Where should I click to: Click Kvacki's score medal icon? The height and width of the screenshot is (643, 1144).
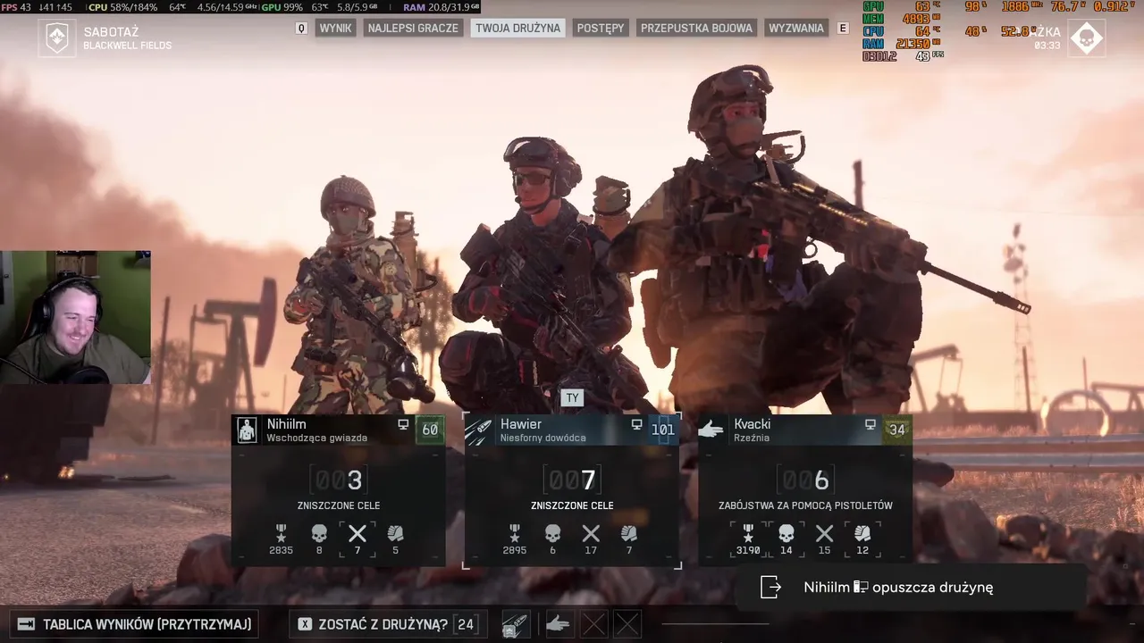(x=748, y=534)
